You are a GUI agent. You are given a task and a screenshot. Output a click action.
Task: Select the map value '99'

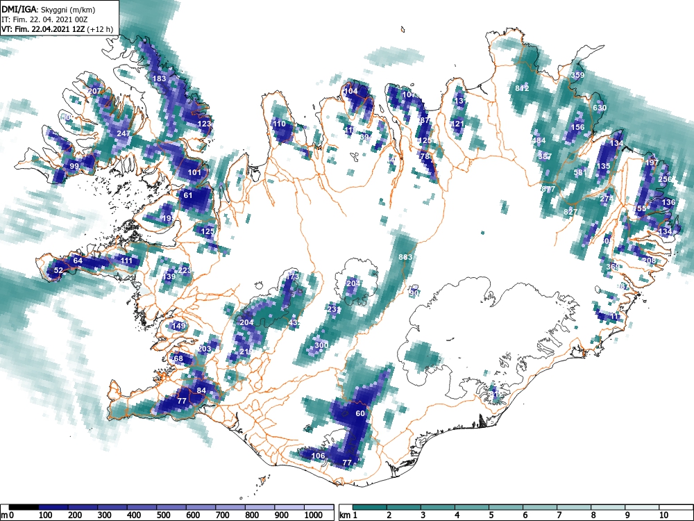click(x=74, y=166)
